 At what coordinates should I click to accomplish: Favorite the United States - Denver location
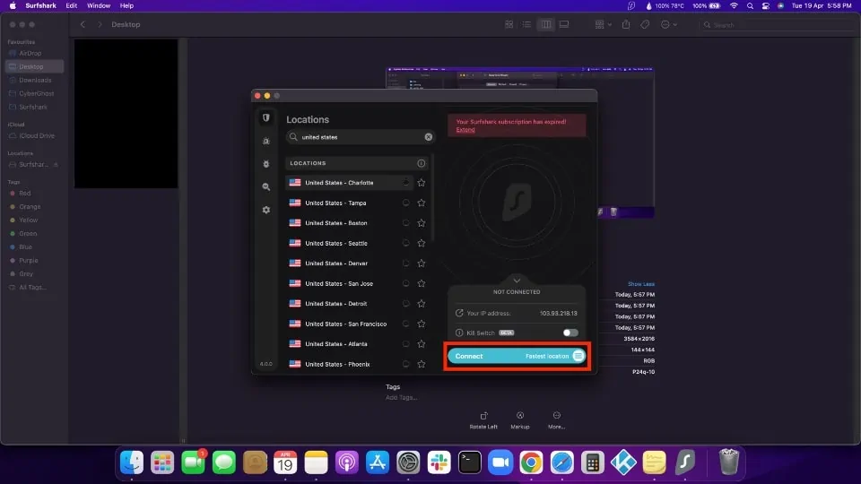422,264
